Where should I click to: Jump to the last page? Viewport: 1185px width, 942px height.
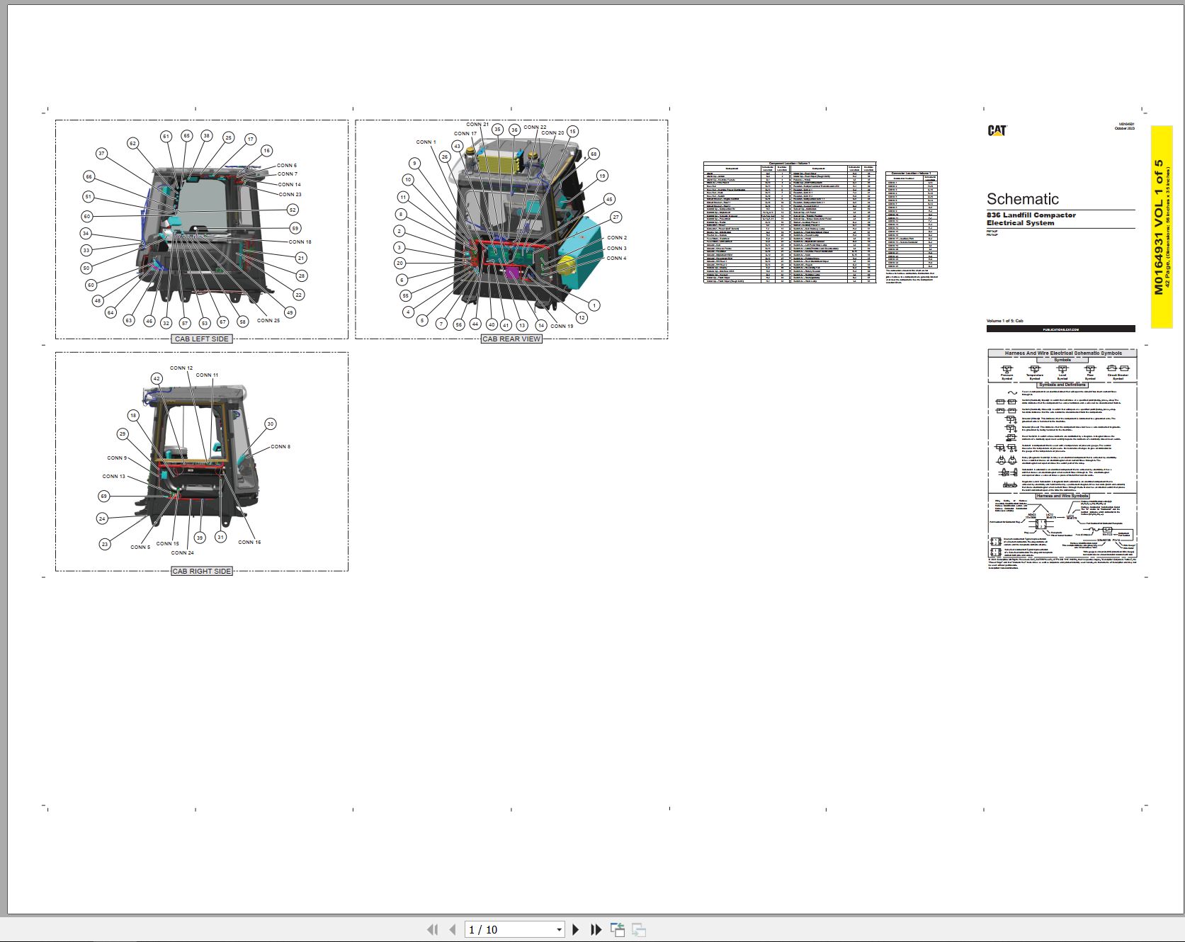[x=596, y=929]
